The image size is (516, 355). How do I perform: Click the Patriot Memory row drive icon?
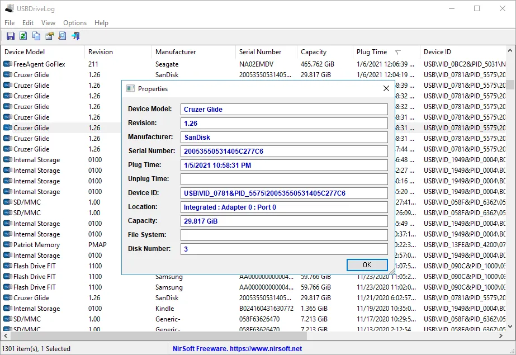8,244
